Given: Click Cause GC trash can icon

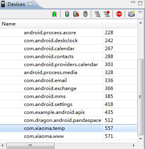Looking at the screenshot, I should pyautogui.click(x=85, y=14).
